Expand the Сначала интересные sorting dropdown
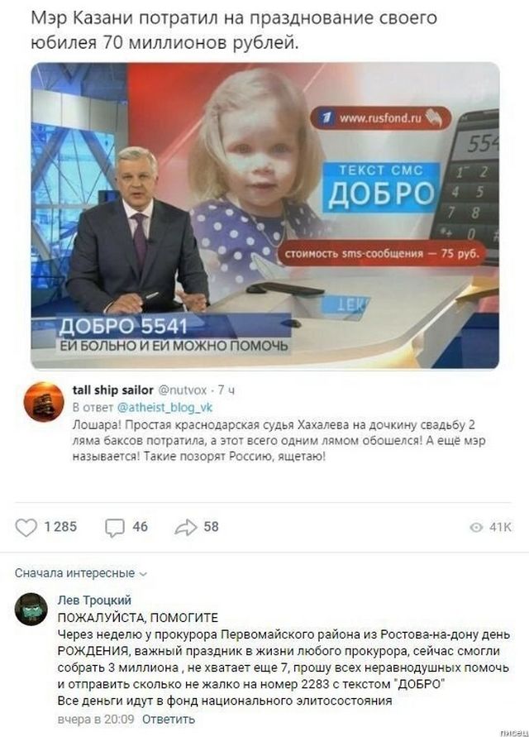529x737 pixels. (x=81, y=573)
